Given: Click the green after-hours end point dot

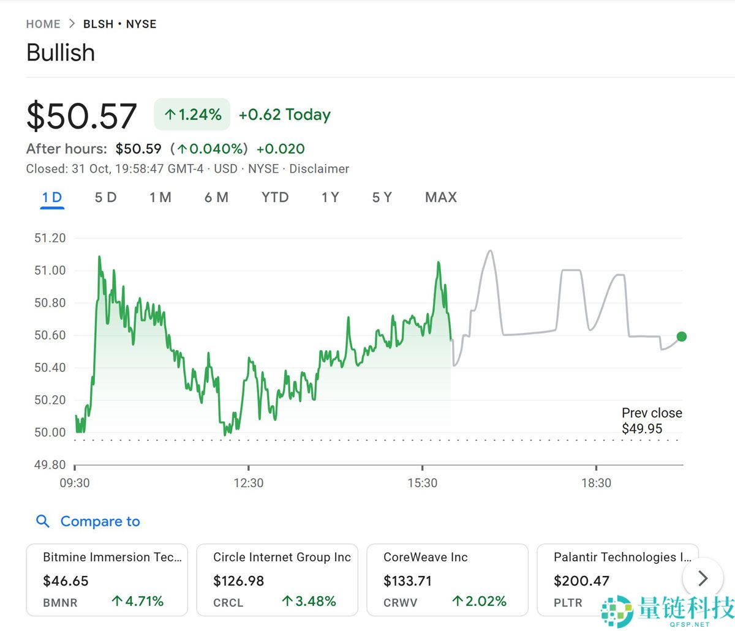Looking at the screenshot, I should click(x=682, y=337).
